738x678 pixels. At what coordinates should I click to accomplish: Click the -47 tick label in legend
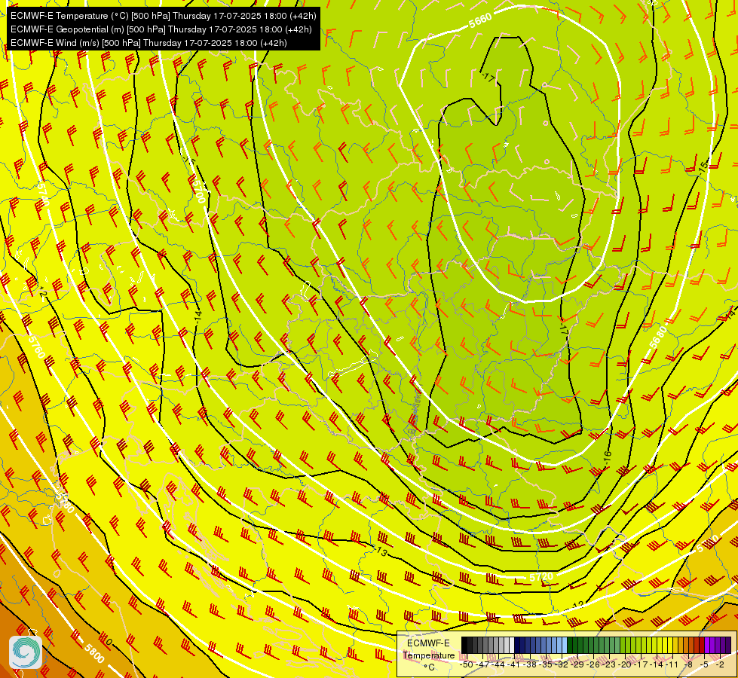coord(483,664)
